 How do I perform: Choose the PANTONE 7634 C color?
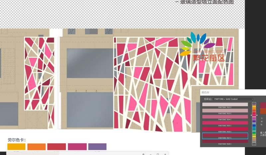click(x=225, y=117)
